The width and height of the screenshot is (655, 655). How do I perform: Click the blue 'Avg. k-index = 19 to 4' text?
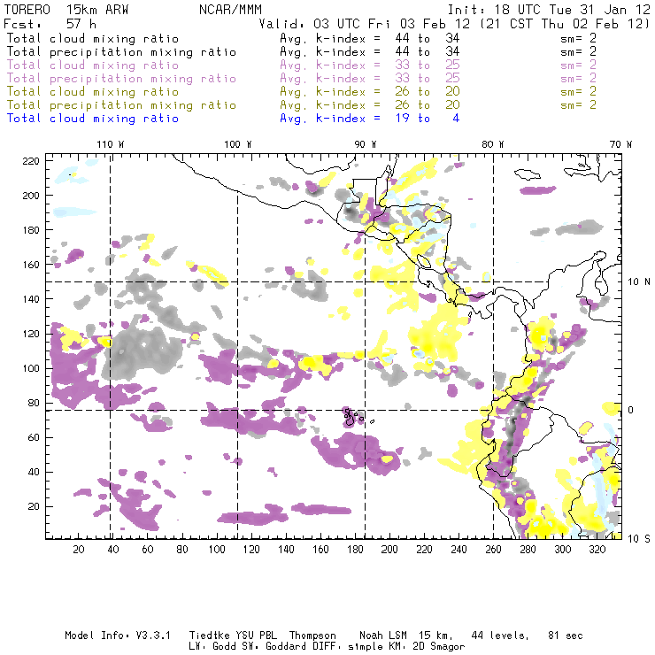(370, 119)
